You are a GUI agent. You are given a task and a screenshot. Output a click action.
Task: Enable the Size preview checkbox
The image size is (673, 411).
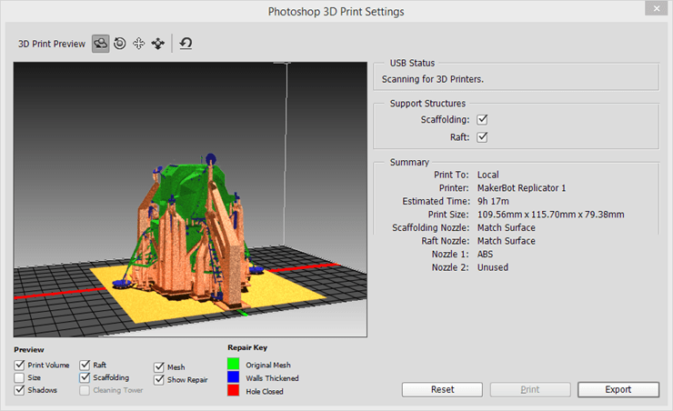(x=19, y=377)
